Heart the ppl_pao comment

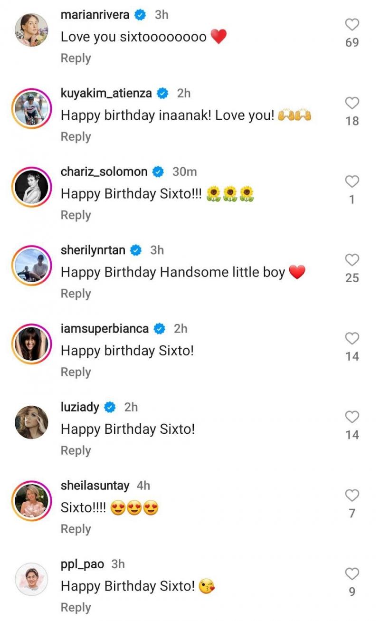[x=352, y=574]
